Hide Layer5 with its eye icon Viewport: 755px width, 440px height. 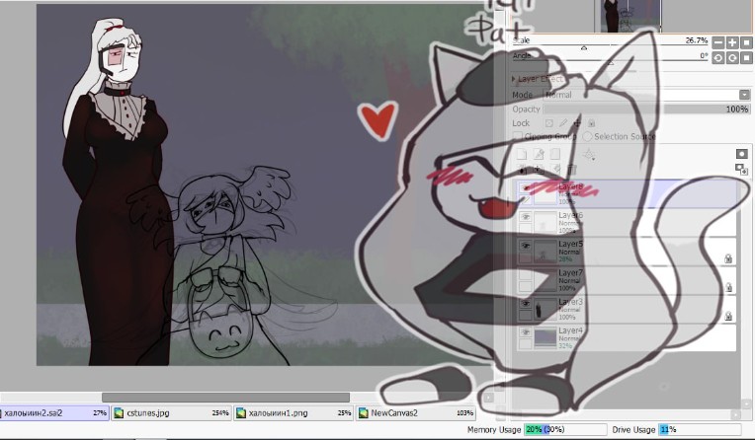click(526, 246)
